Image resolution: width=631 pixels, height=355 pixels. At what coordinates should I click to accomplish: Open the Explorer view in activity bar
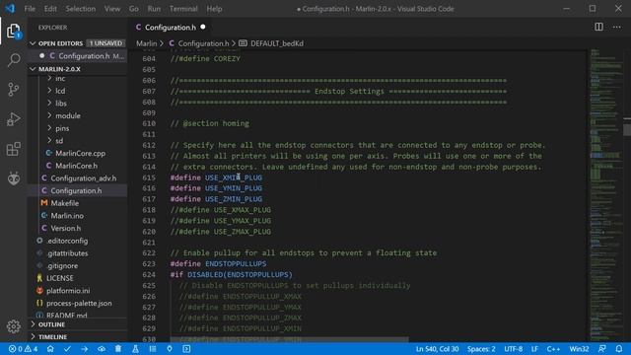pos(13,31)
